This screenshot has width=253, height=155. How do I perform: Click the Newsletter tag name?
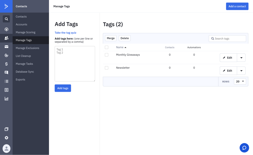(x=123, y=68)
